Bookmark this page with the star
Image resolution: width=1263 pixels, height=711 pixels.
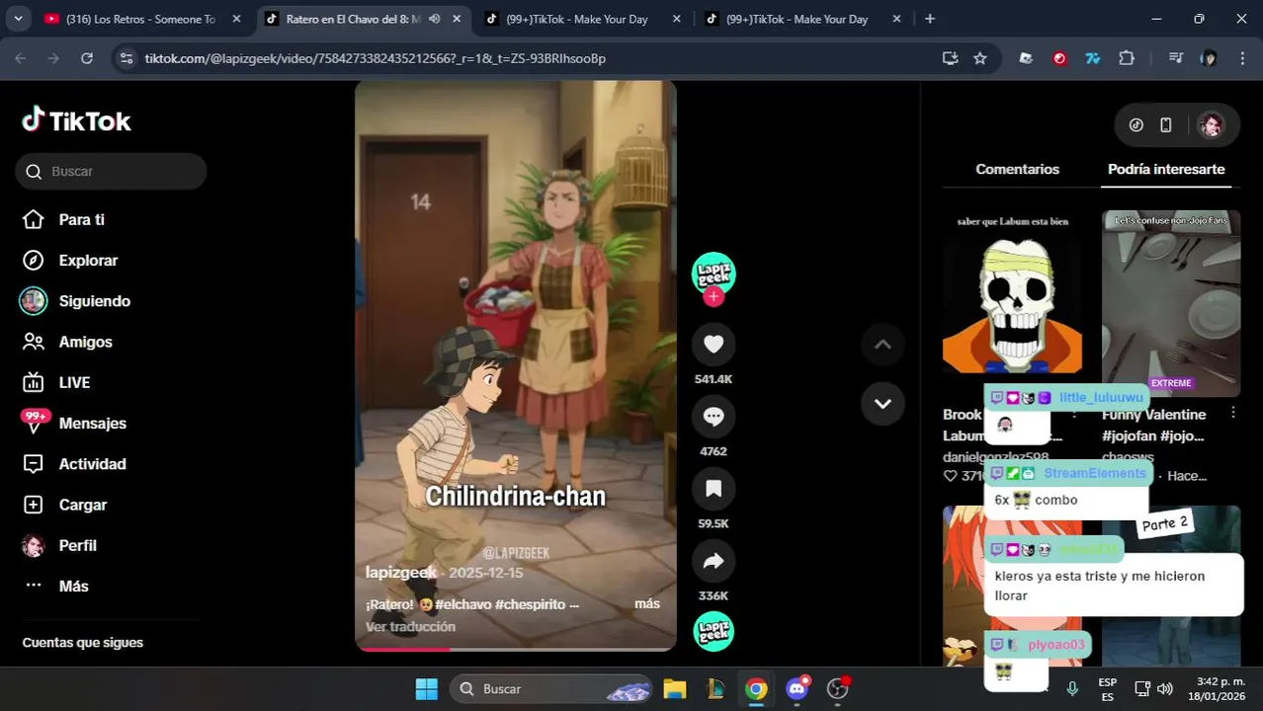pyautogui.click(x=979, y=58)
